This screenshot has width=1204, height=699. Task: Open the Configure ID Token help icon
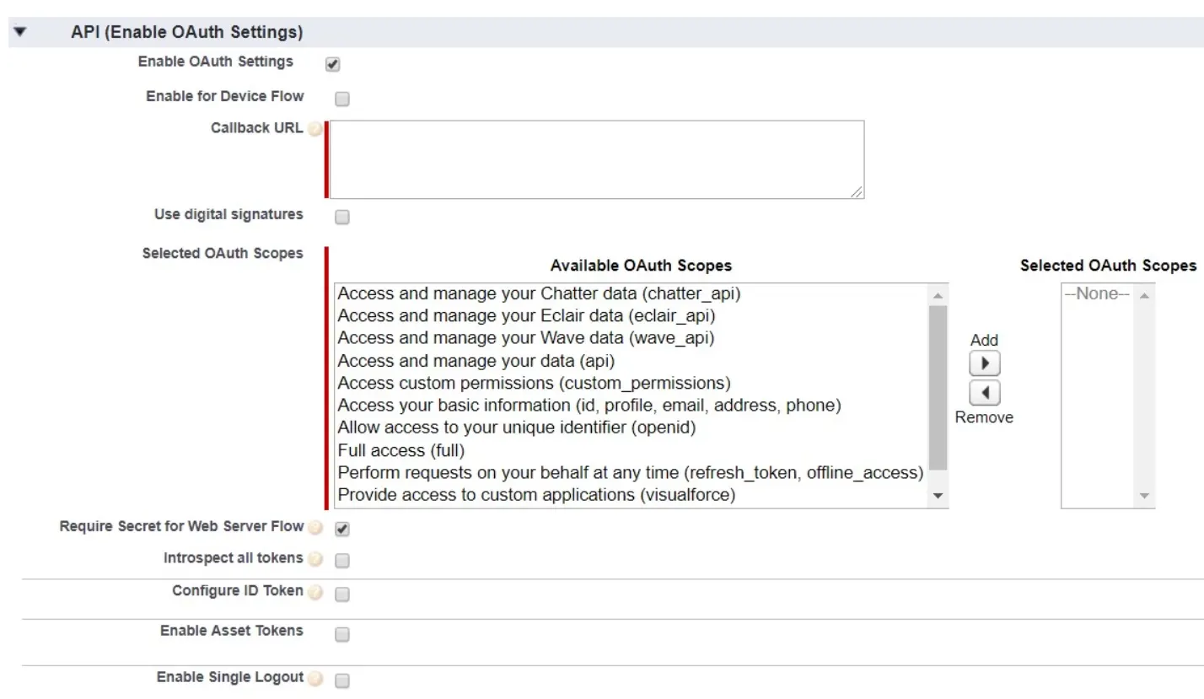coord(314,591)
